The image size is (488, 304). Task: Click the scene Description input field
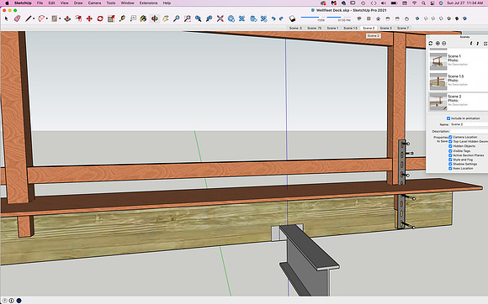coord(469,131)
